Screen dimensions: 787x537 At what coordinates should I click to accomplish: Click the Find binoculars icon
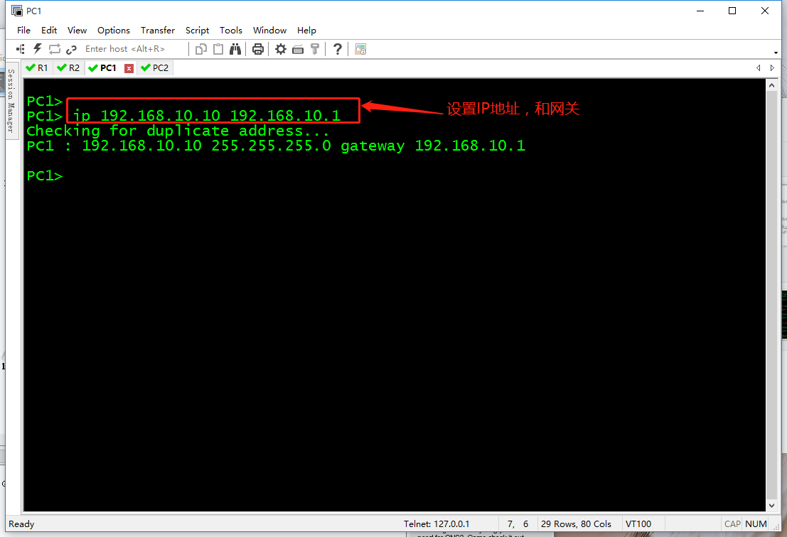235,49
